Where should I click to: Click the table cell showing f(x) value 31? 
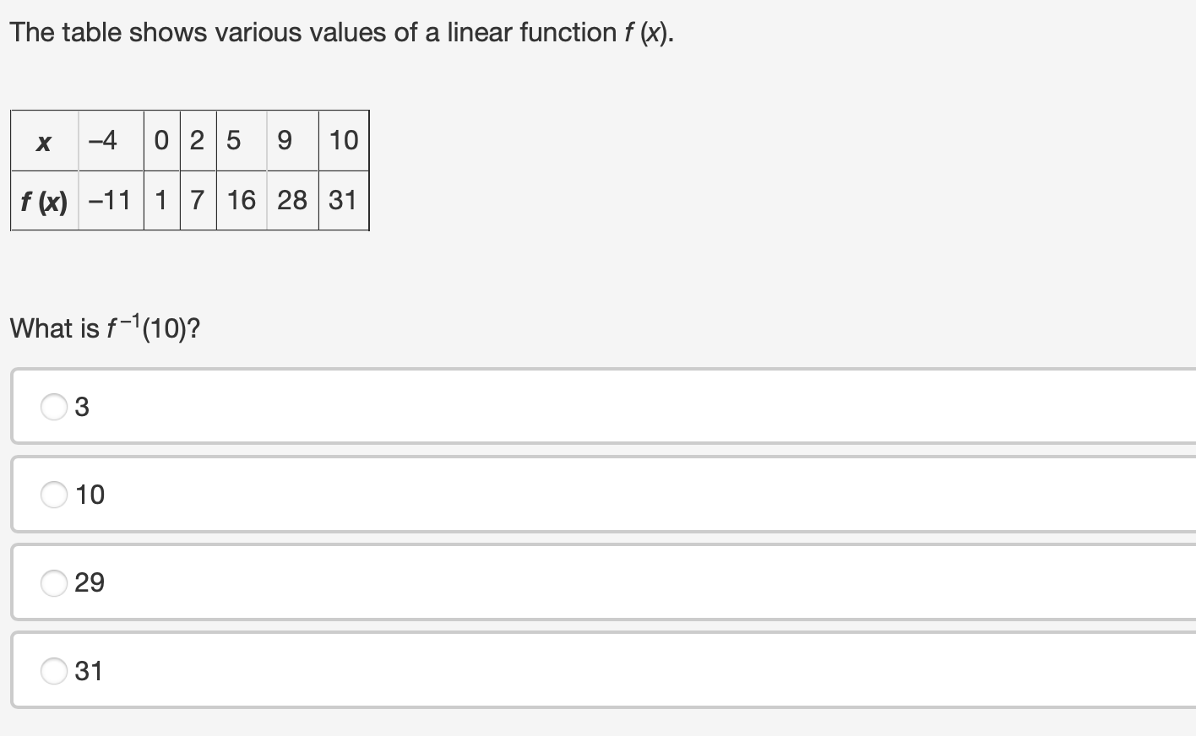pos(343,200)
